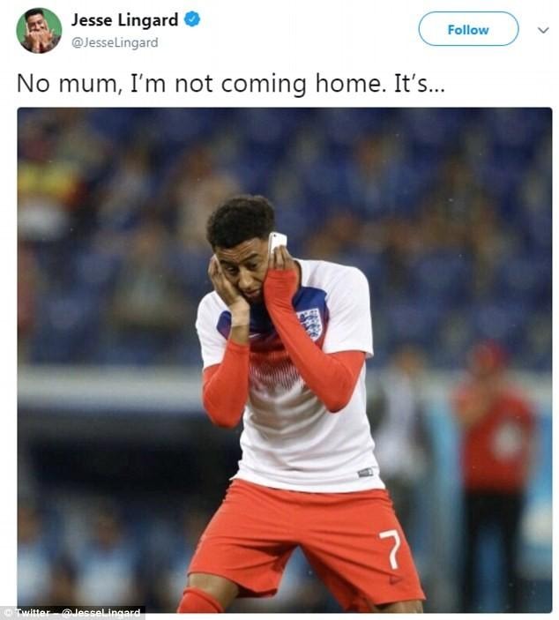Image resolution: width=559 pixels, height=620 pixels.
Task: Open the Jesse Lingard display name link
Action: pyautogui.click(x=124, y=19)
